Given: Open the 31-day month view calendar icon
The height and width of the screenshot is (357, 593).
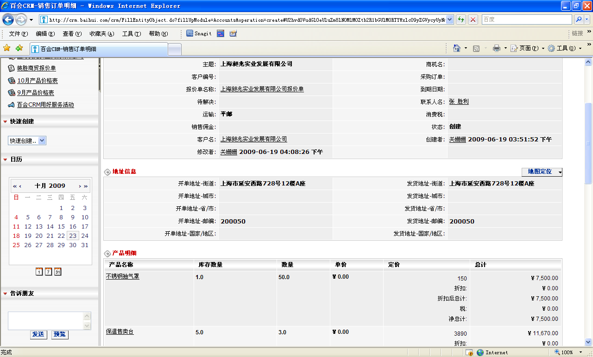Looking at the screenshot, I should pyautogui.click(x=57, y=272).
